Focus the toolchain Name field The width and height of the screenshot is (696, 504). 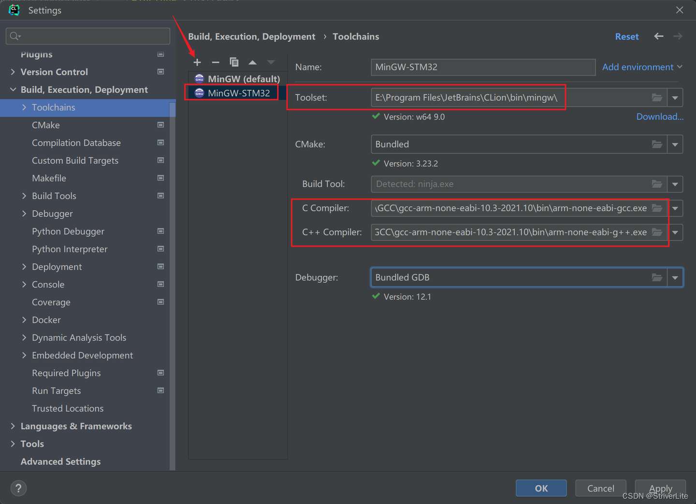tap(483, 67)
